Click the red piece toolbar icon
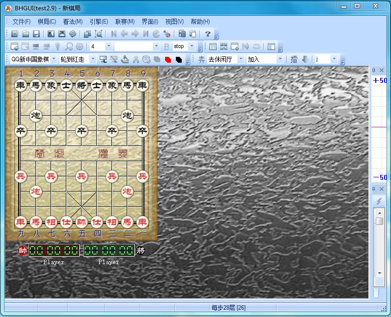The width and height of the screenshot is (391, 317). 168,59
